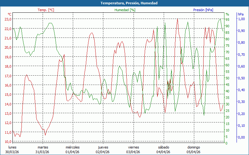
Task: Pick the sábado 04/04/26 date label
Action: [x=163, y=149]
